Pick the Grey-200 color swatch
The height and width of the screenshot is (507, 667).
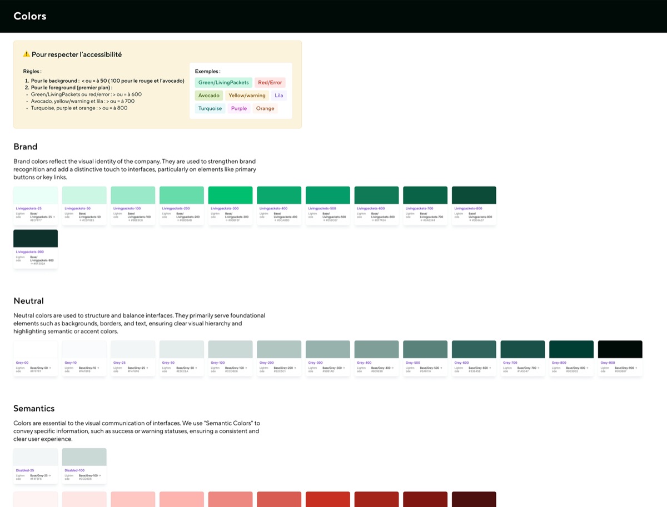pos(279,349)
